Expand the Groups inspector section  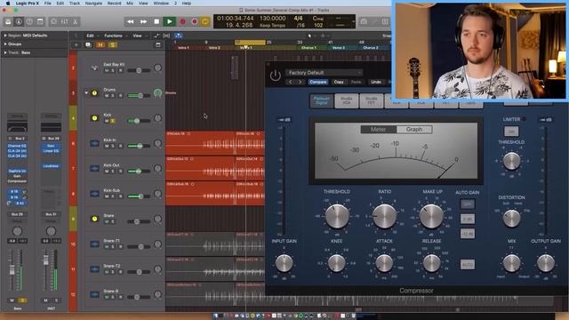pyautogui.click(x=5, y=44)
